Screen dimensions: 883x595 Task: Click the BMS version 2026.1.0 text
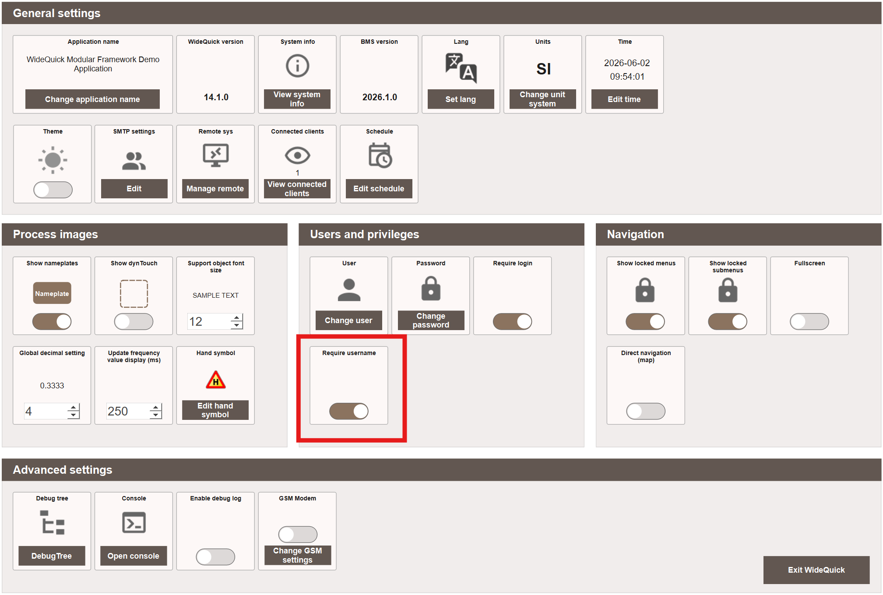pos(380,97)
